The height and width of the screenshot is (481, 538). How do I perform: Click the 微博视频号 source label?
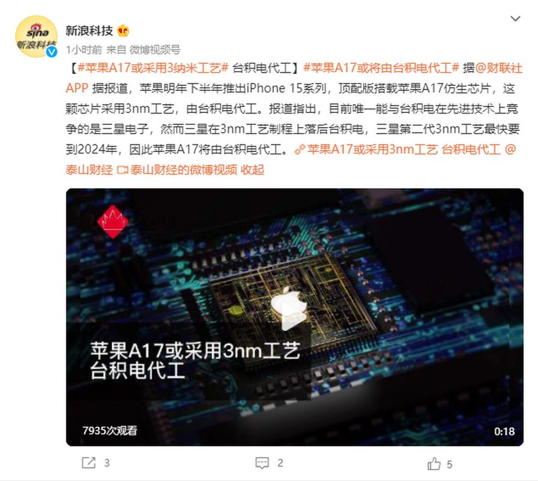click(155, 50)
